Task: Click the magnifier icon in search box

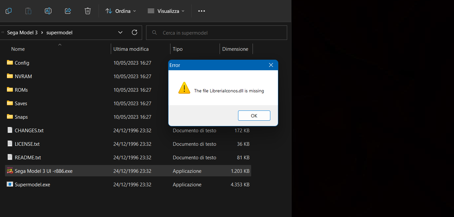Action: coord(154,33)
